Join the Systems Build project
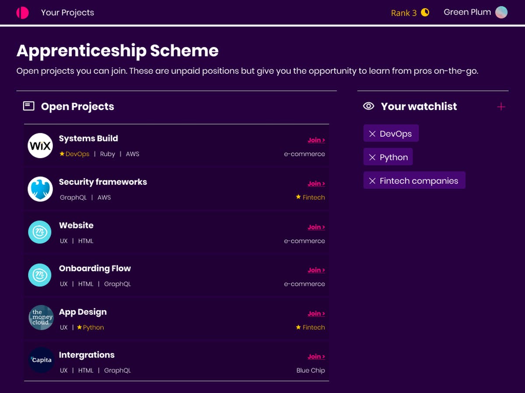Viewport: 525px width, 393px height. (x=316, y=140)
